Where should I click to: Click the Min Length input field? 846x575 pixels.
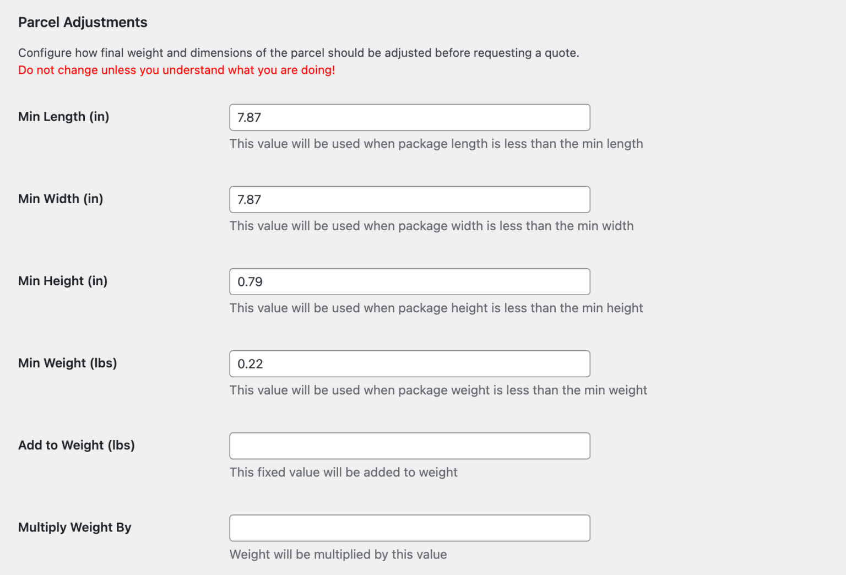409,117
